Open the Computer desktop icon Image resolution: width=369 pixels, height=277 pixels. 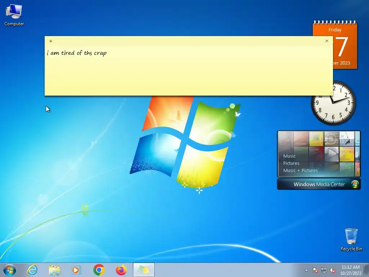(x=14, y=15)
